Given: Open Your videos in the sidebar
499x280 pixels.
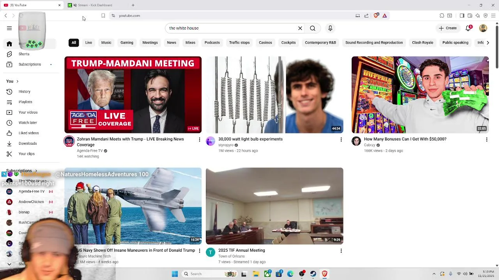Looking at the screenshot, I should (x=28, y=112).
